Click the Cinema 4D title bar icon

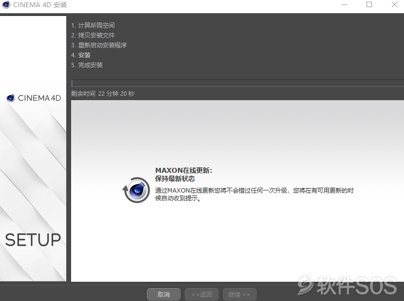point(6,4)
